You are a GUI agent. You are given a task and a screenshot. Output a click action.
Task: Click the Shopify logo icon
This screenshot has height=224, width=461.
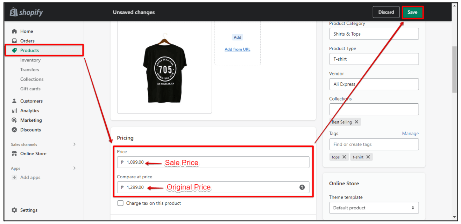pyautogui.click(x=14, y=13)
